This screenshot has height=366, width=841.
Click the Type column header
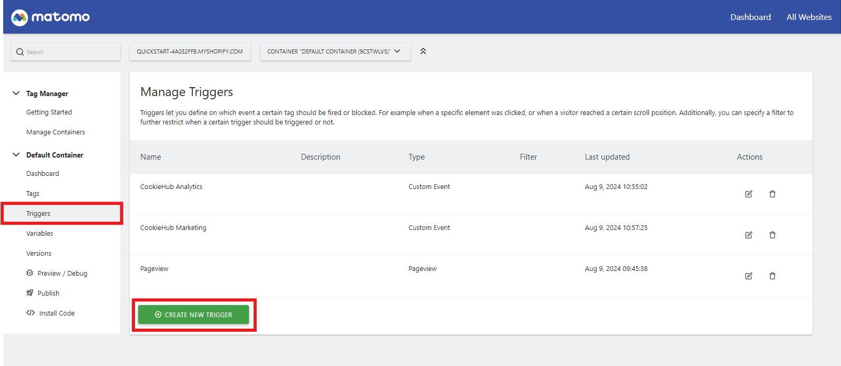coord(417,157)
